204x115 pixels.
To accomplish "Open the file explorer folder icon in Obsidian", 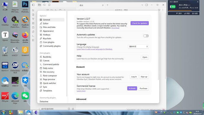I will [x=39, y=5].
